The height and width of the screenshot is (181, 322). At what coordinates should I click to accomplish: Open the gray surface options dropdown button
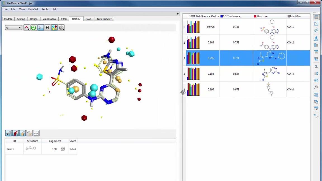(61, 28)
